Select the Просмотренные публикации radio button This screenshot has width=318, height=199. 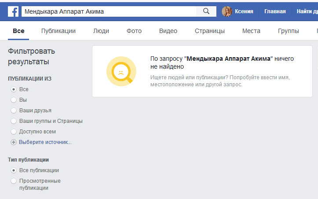coord(14,181)
